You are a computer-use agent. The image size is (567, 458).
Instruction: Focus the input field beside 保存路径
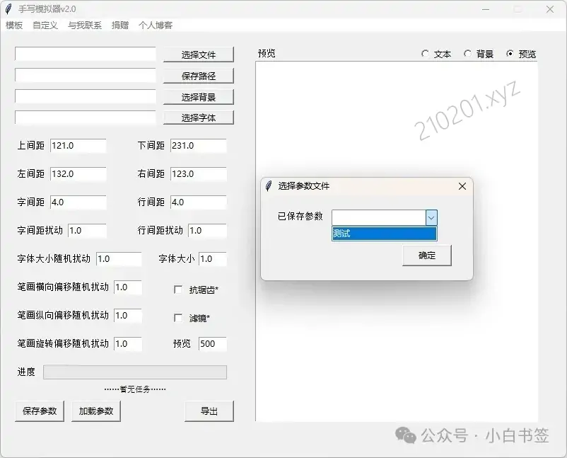click(86, 75)
